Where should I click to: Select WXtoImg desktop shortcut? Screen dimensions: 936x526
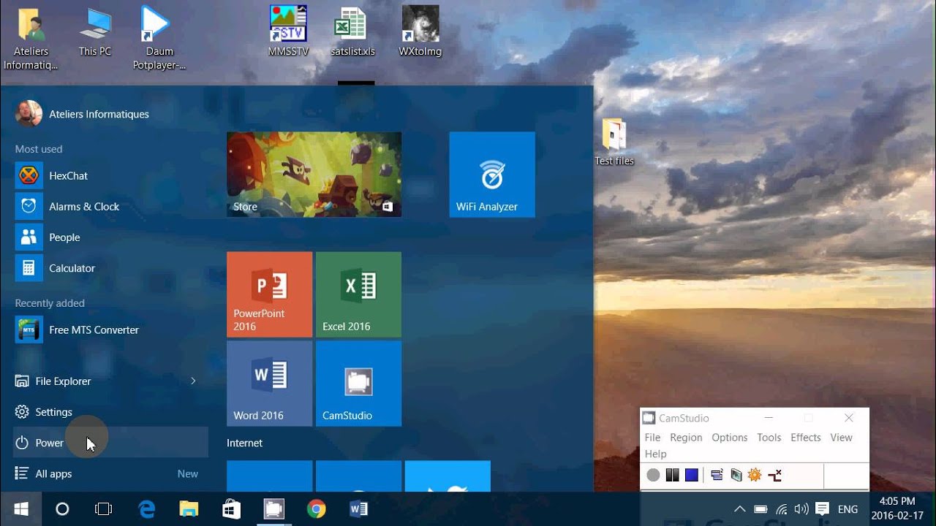pyautogui.click(x=420, y=33)
